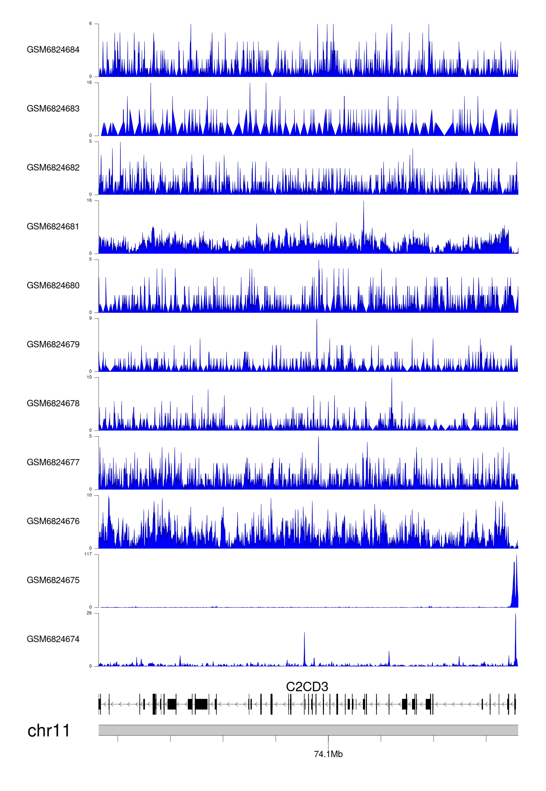Select the GSM6824679 track name
The image size is (546, 791).
coord(53,344)
